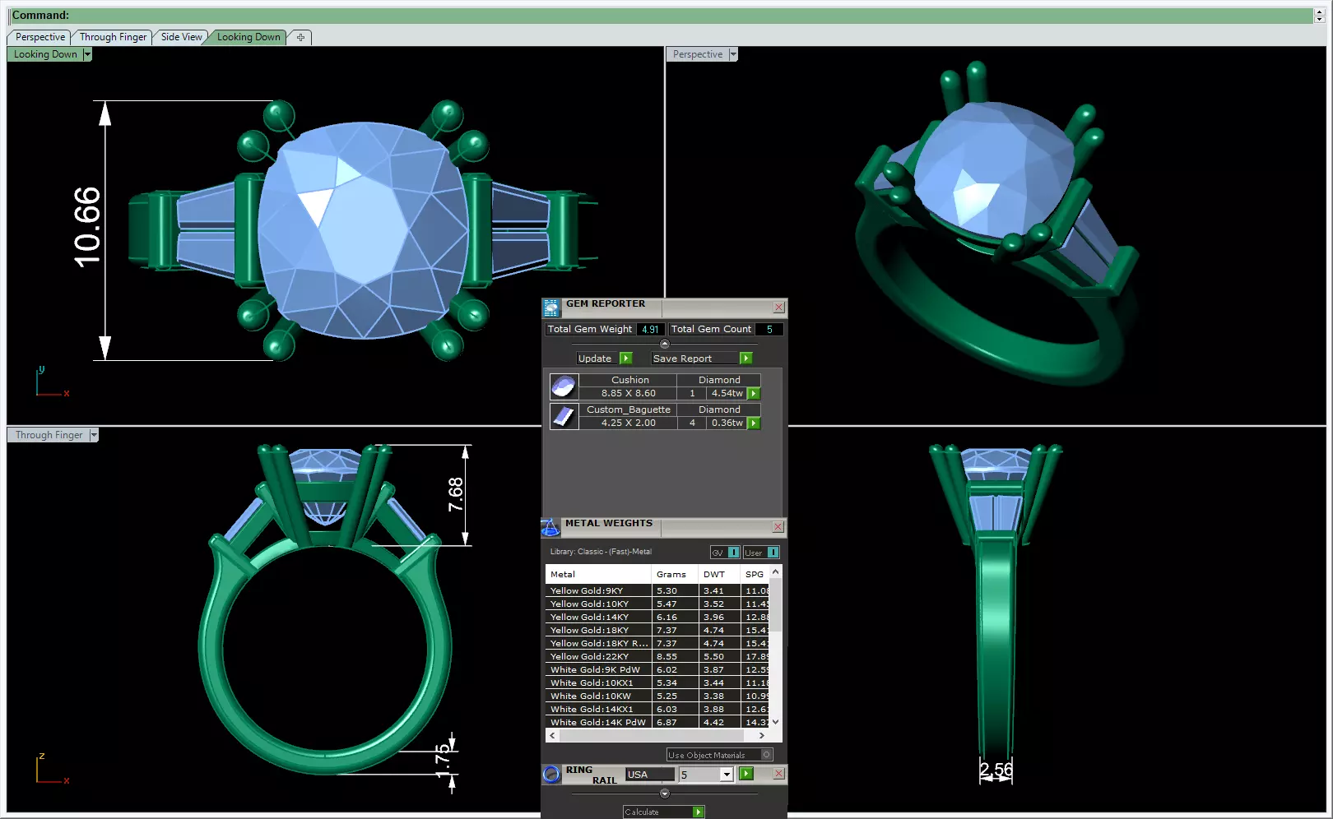Click the USA ring size standard field
The width and height of the screenshot is (1333, 819).
point(649,775)
